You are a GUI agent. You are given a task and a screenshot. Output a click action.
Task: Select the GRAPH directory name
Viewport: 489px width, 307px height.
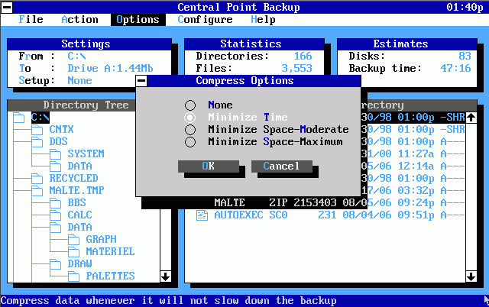[x=102, y=239]
